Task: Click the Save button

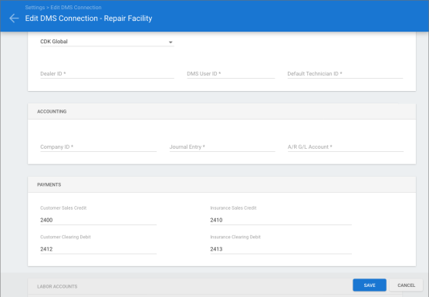Action: pyautogui.click(x=370, y=285)
